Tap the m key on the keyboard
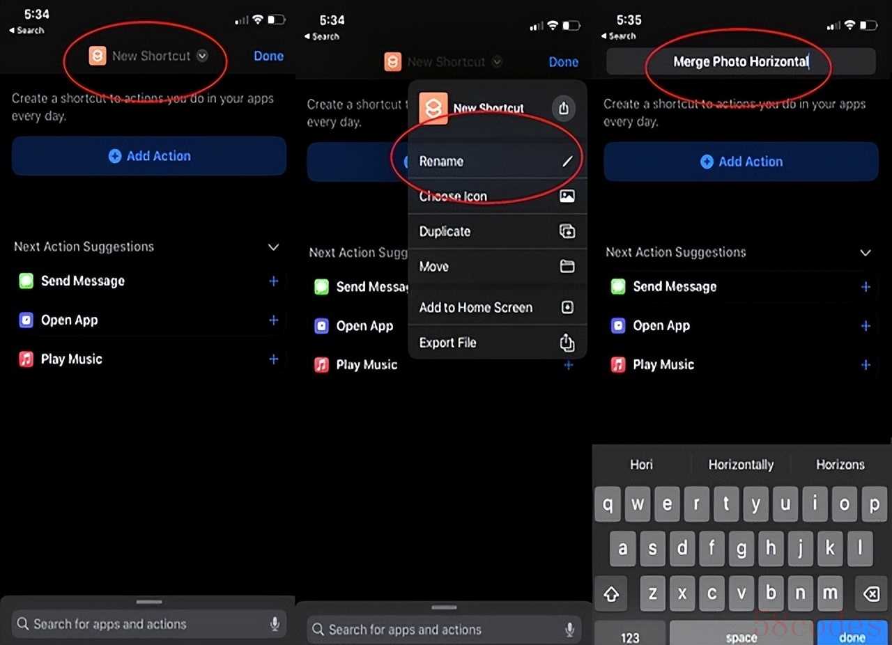Screen dimensions: 892x645 pyautogui.click(x=829, y=593)
